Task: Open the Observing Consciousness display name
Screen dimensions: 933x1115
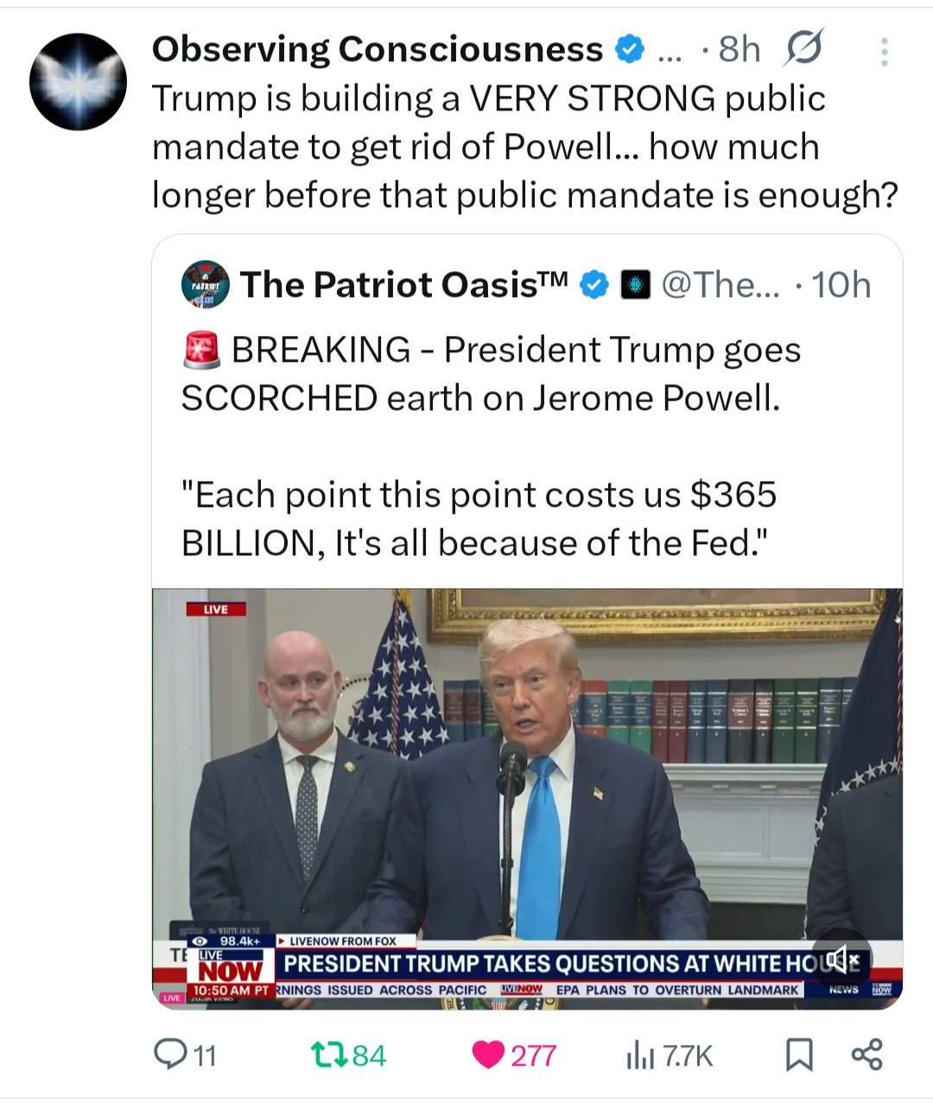Action: pyautogui.click(x=378, y=50)
